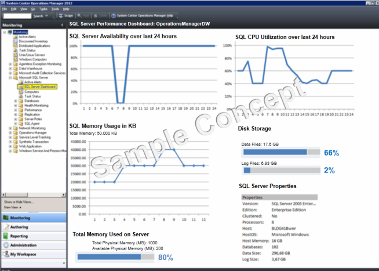Expand the Agentless Exception Monitoring node
Image resolution: width=379 pixels, height=271 pixels.
pos(10,64)
